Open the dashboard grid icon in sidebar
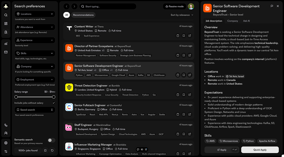This screenshot has height=157, width=284. tap(6, 24)
